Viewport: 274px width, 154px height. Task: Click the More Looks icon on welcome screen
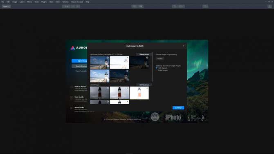click(72, 108)
